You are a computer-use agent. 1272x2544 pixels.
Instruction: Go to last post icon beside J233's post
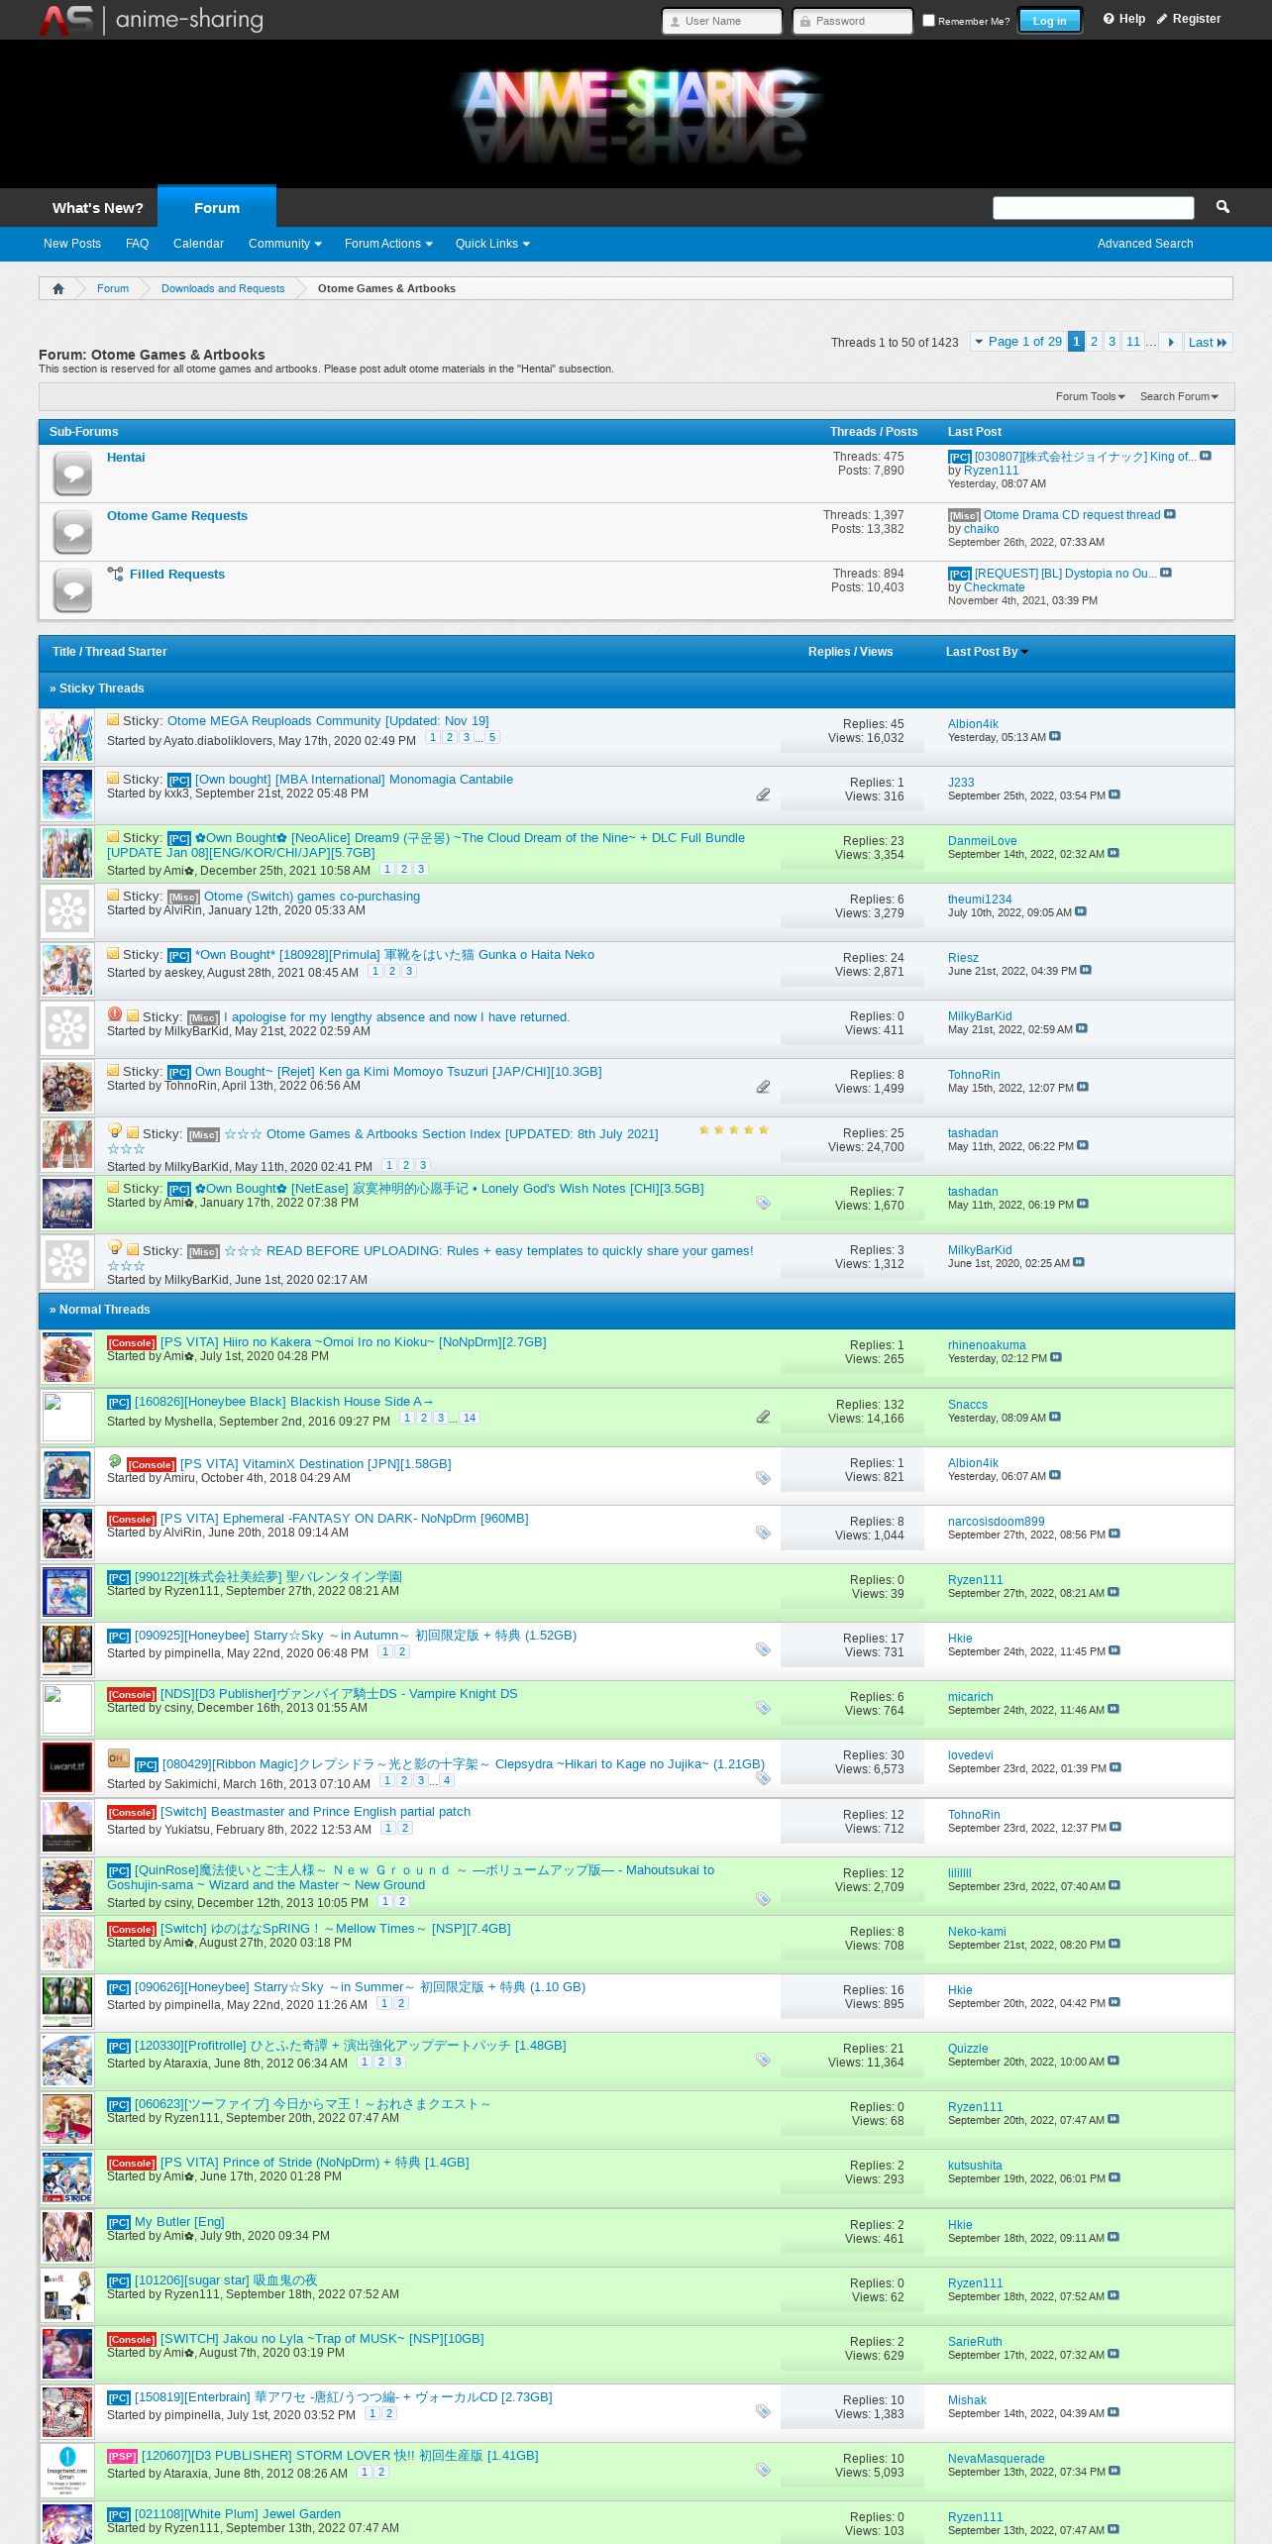[1114, 795]
